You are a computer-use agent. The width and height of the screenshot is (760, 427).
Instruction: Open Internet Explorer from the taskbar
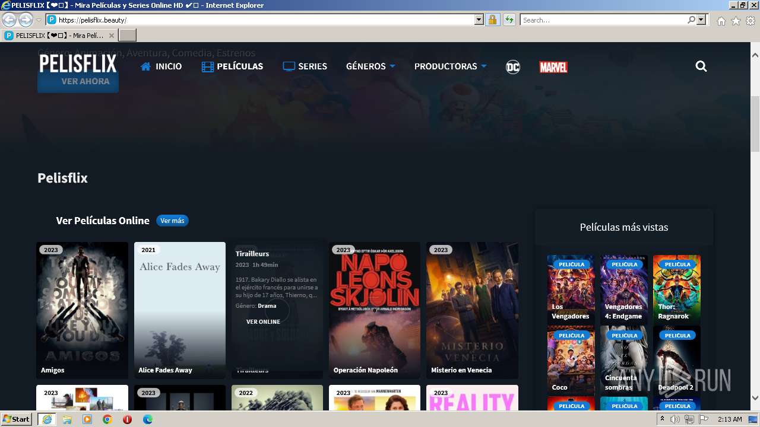pyautogui.click(x=47, y=419)
